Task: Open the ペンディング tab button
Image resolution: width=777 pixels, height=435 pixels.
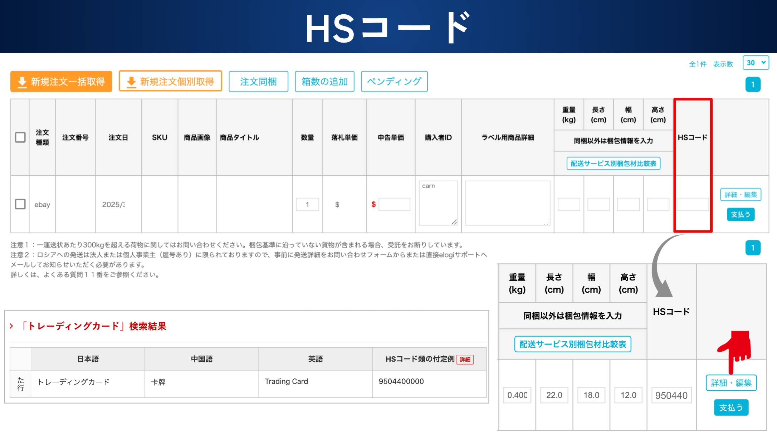Action: pos(394,82)
